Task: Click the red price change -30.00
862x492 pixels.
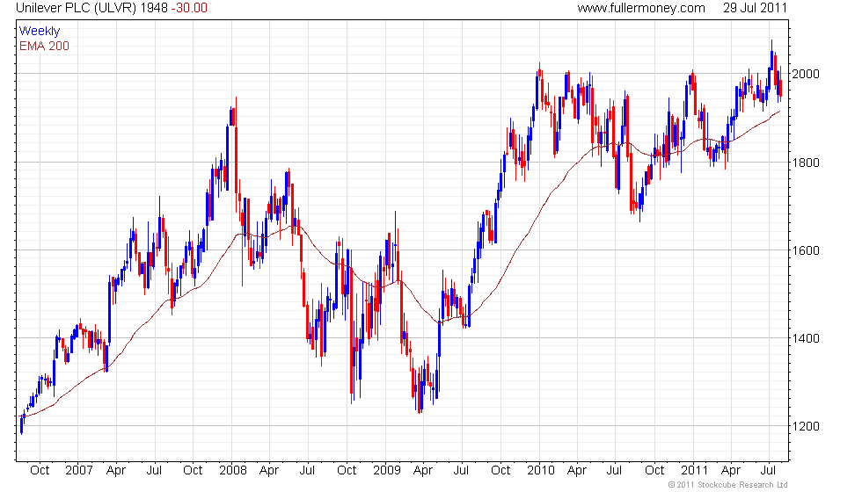Action: coord(190,8)
